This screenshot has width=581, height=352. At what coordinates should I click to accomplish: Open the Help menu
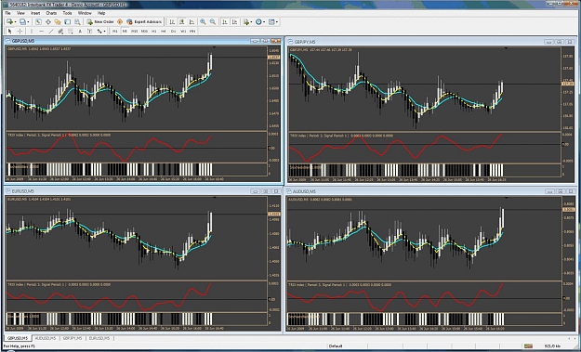[101, 13]
